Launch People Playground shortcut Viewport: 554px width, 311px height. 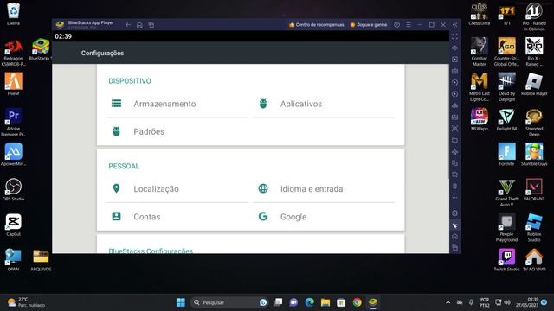(x=506, y=227)
